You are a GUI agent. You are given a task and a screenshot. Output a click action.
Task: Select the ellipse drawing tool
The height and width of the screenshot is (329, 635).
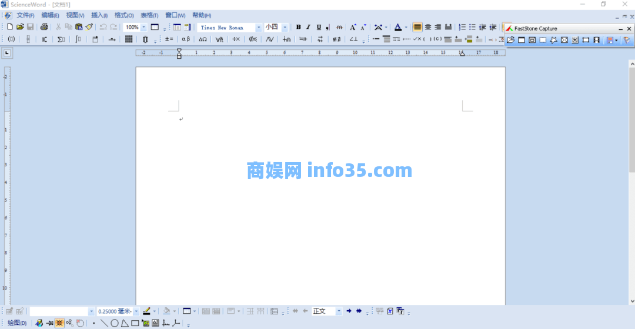click(115, 323)
